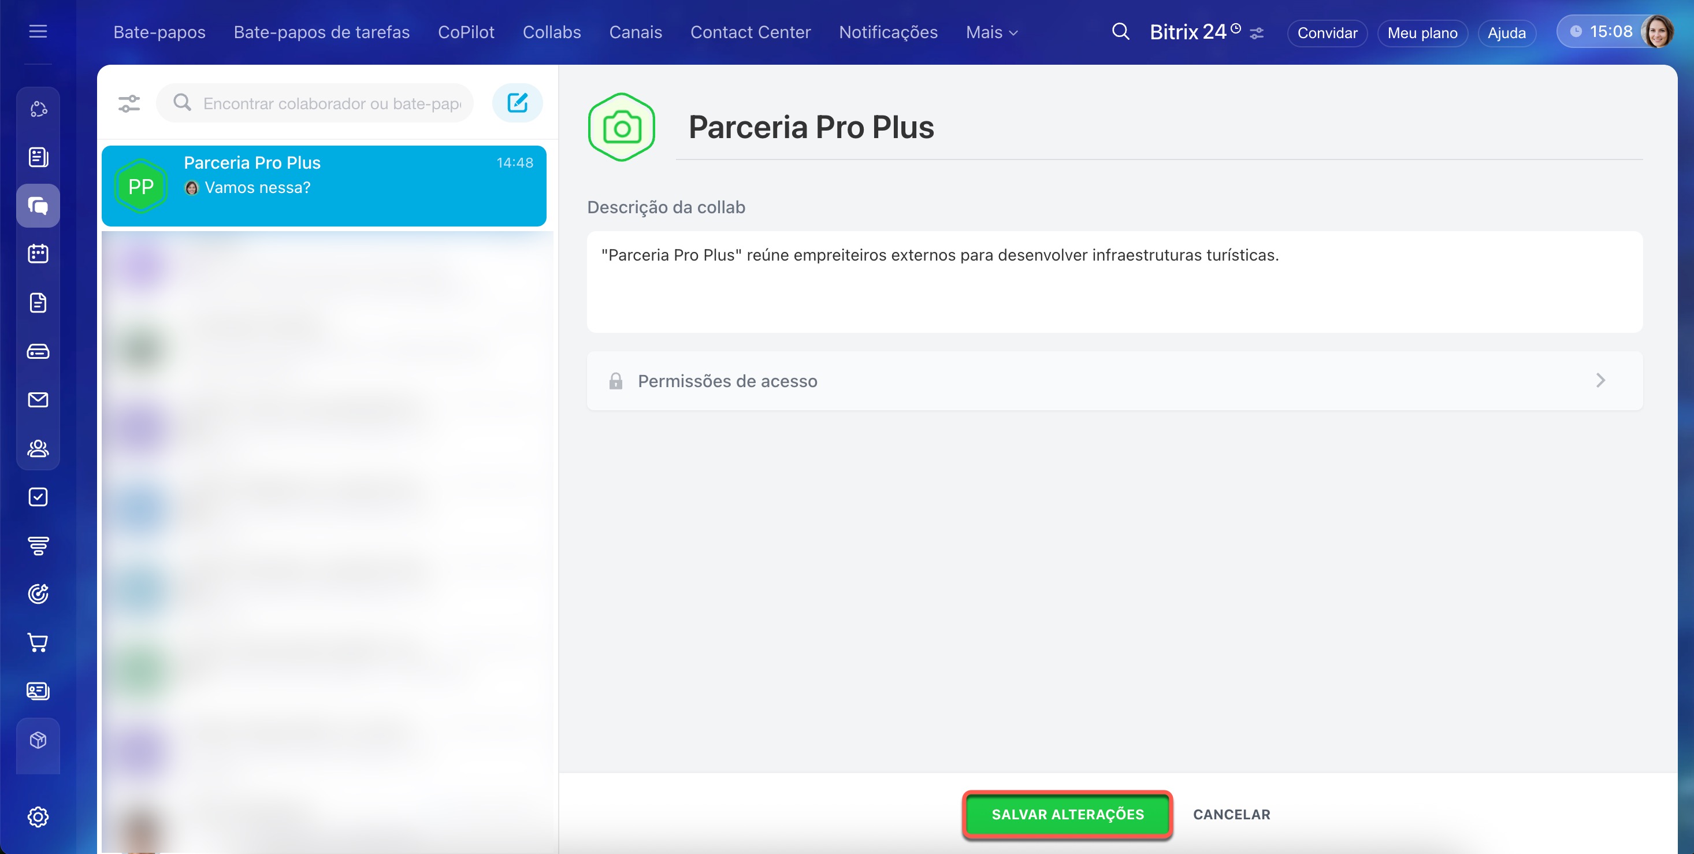The image size is (1694, 854).
Task: Click the sliders icon next to Bitrix 24
Action: (1257, 33)
